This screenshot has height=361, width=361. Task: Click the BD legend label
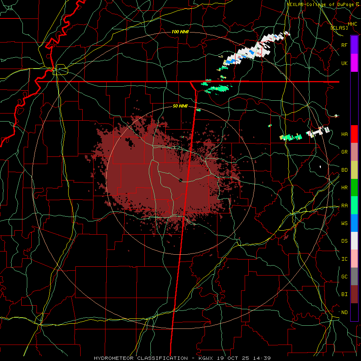click(345, 170)
